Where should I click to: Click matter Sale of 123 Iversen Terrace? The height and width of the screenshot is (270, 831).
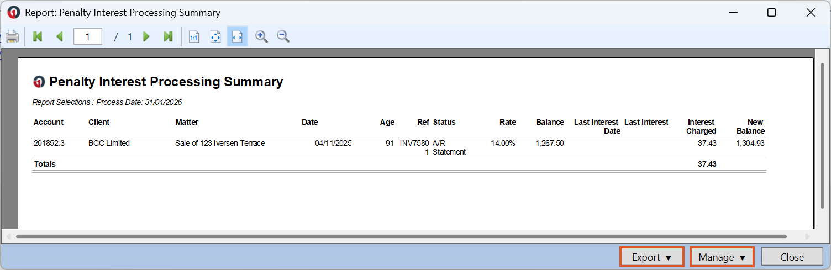pos(220,143)
